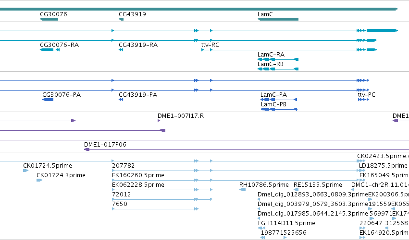The image size is (409, 240).
Task: Select the CK02423.5prime EST label
Action: click(383, 156)
